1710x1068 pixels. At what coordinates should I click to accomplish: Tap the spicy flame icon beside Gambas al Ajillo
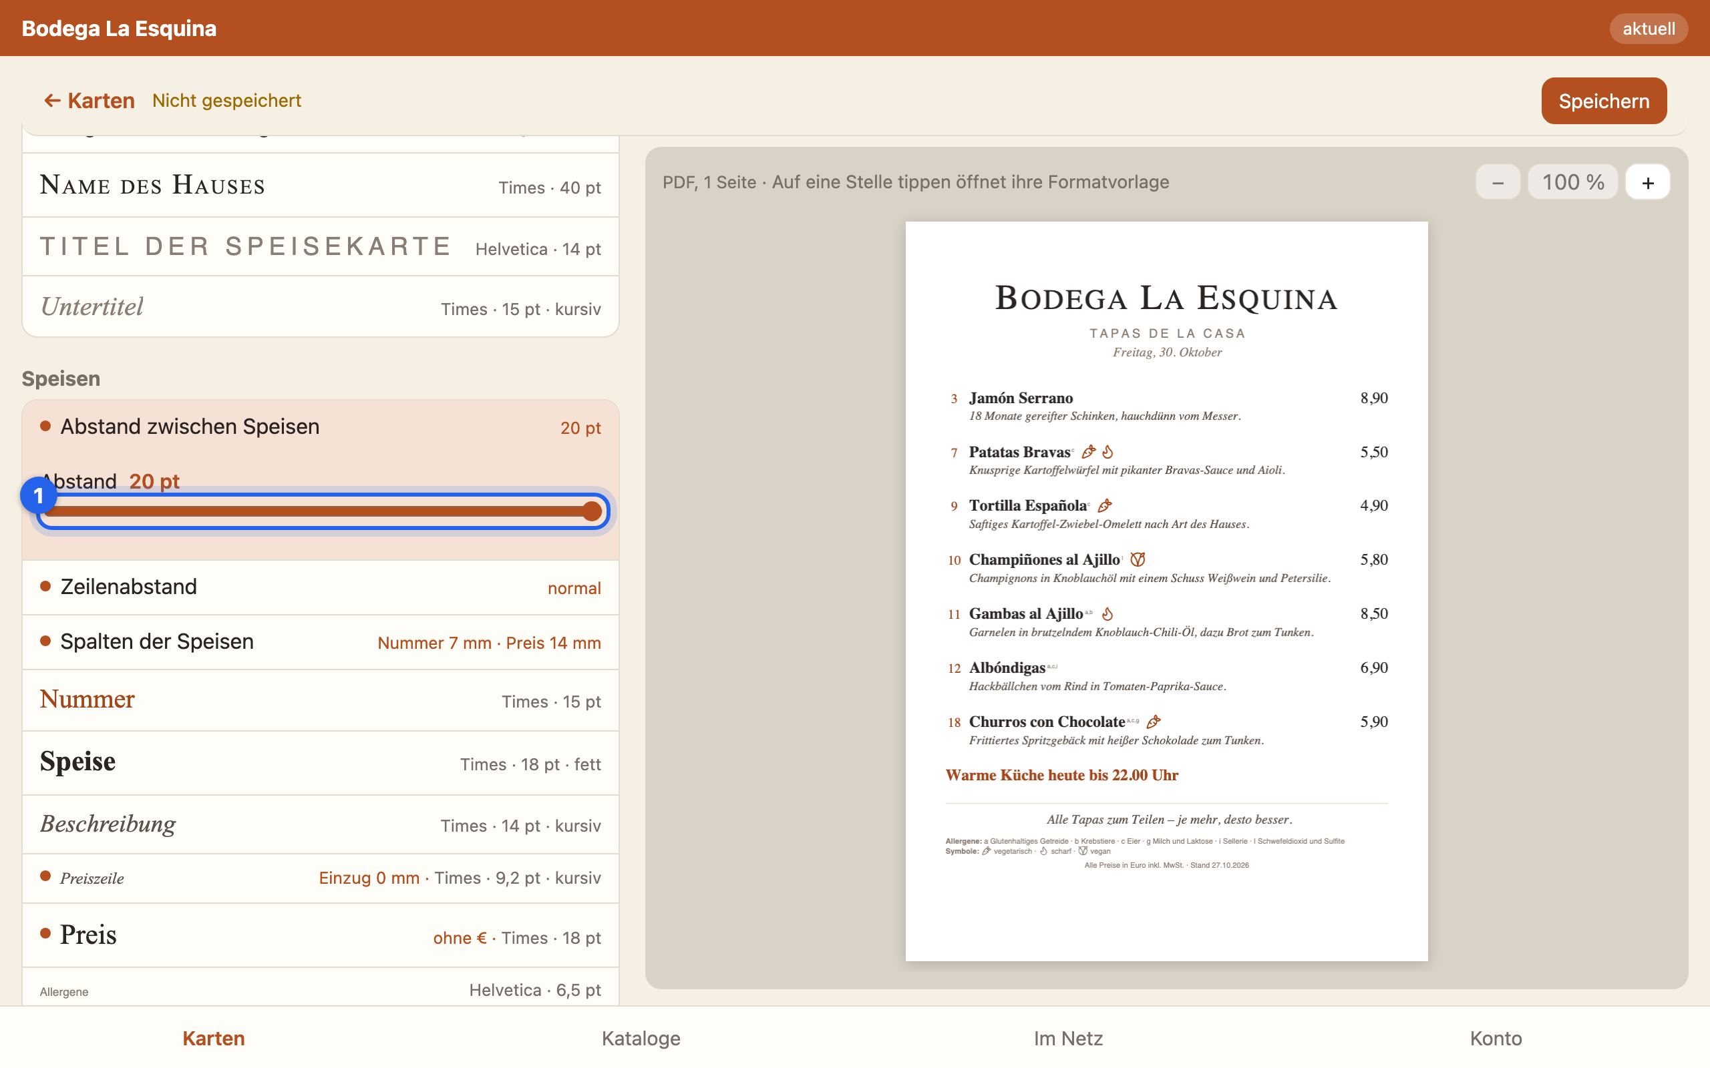1108,614
